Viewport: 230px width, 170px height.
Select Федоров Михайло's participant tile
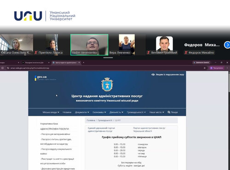click(x=202, y=45)
